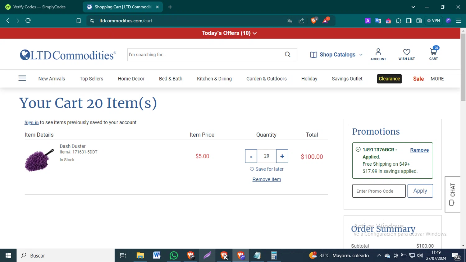Viewport: 466px width, 262px height.
Task: Open Brave Rewards triangle icon
Action: pyautogui.click(x=326, y=21)
